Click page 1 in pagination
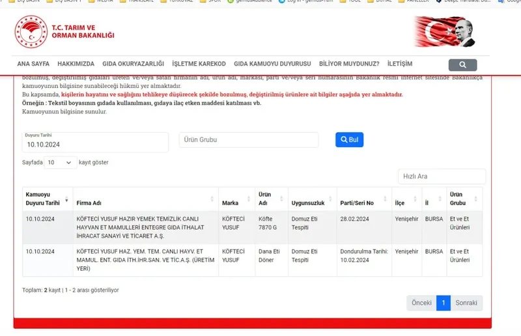 coord(444,303)
